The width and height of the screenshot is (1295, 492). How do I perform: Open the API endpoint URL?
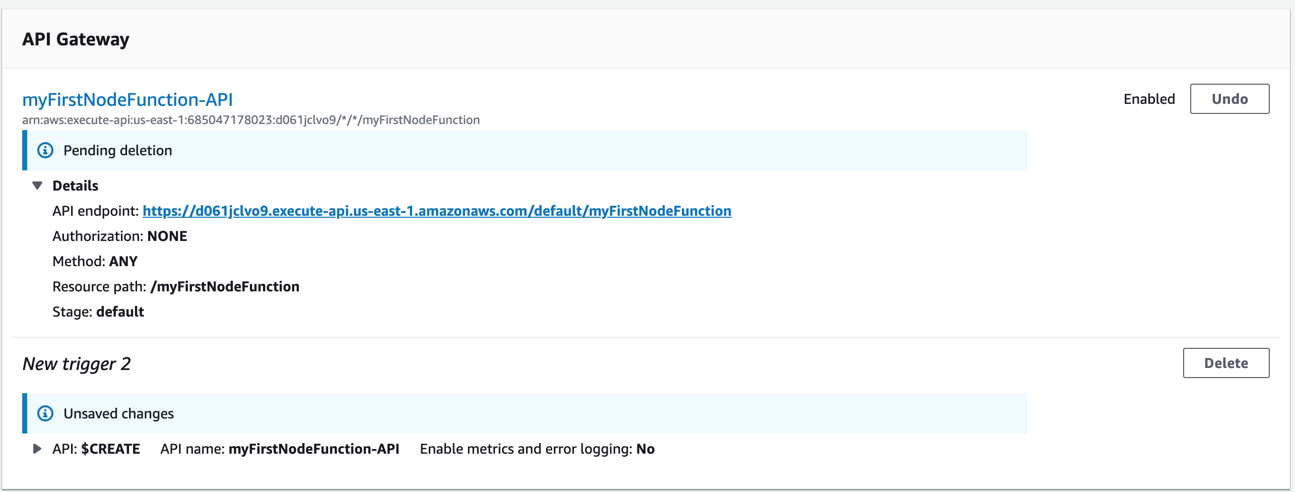pyautogui.click(x=437, y=211)
